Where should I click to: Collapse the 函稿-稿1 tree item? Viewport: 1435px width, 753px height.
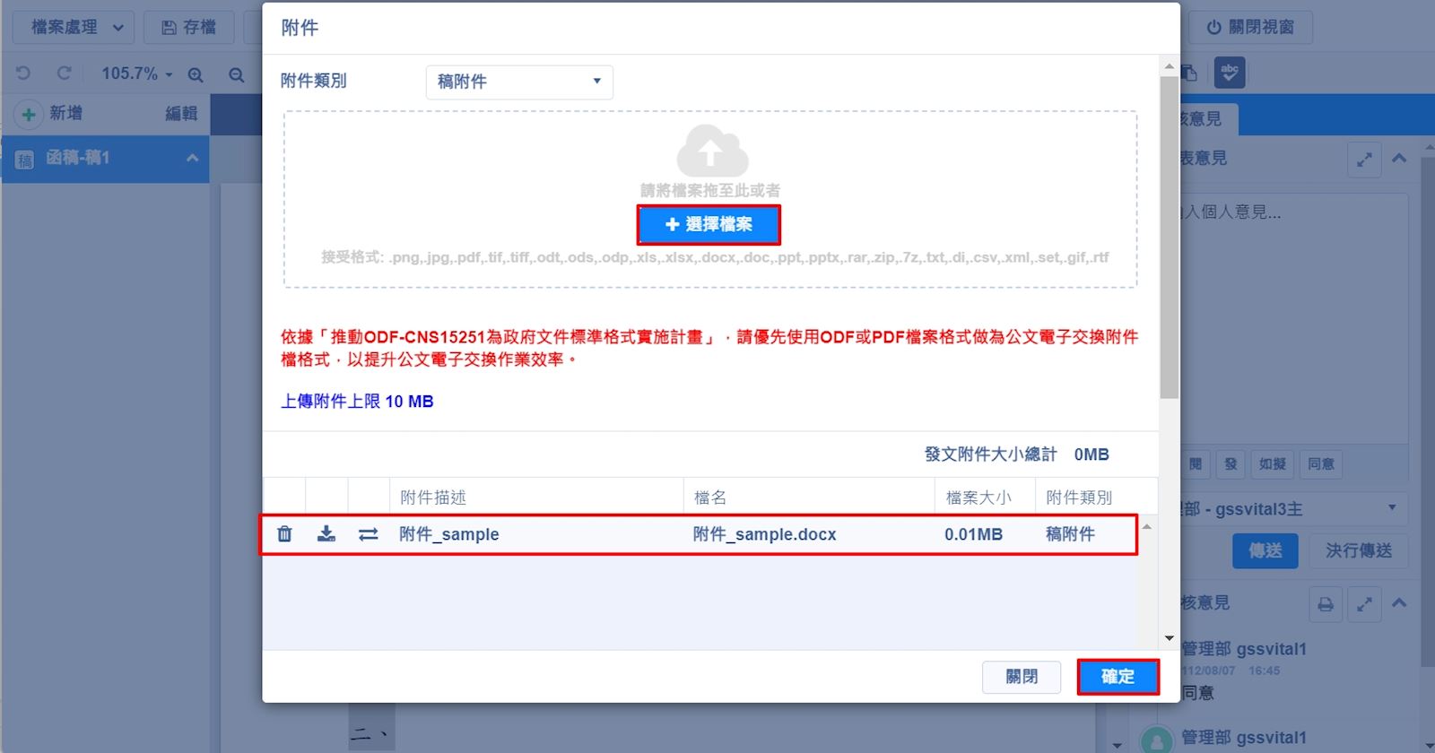point(192,158)
